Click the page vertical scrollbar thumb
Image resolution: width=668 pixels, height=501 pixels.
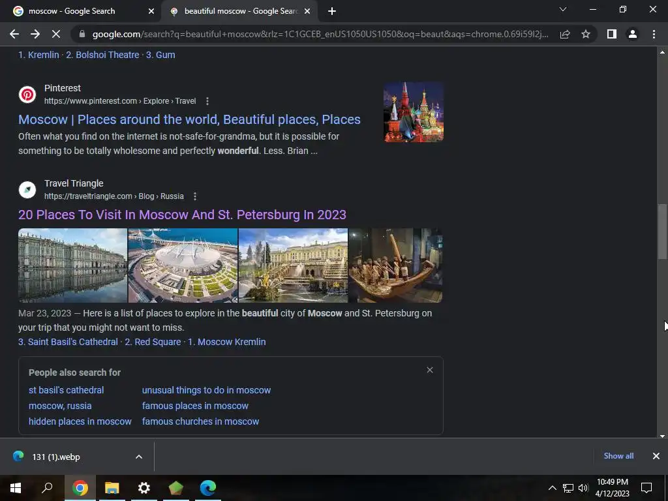coord(662,232)
